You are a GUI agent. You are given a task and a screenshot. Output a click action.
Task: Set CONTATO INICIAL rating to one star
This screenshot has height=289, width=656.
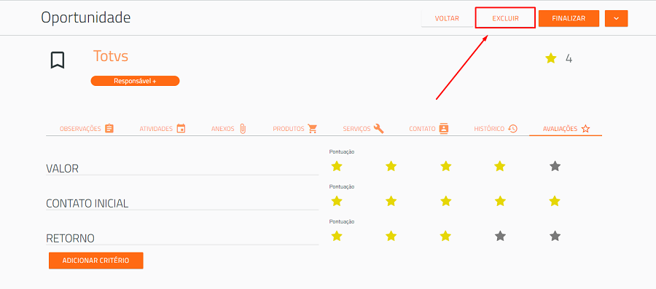(337, 202)
